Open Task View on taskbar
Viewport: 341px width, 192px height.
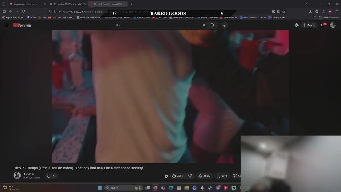[x=148, y=188]
